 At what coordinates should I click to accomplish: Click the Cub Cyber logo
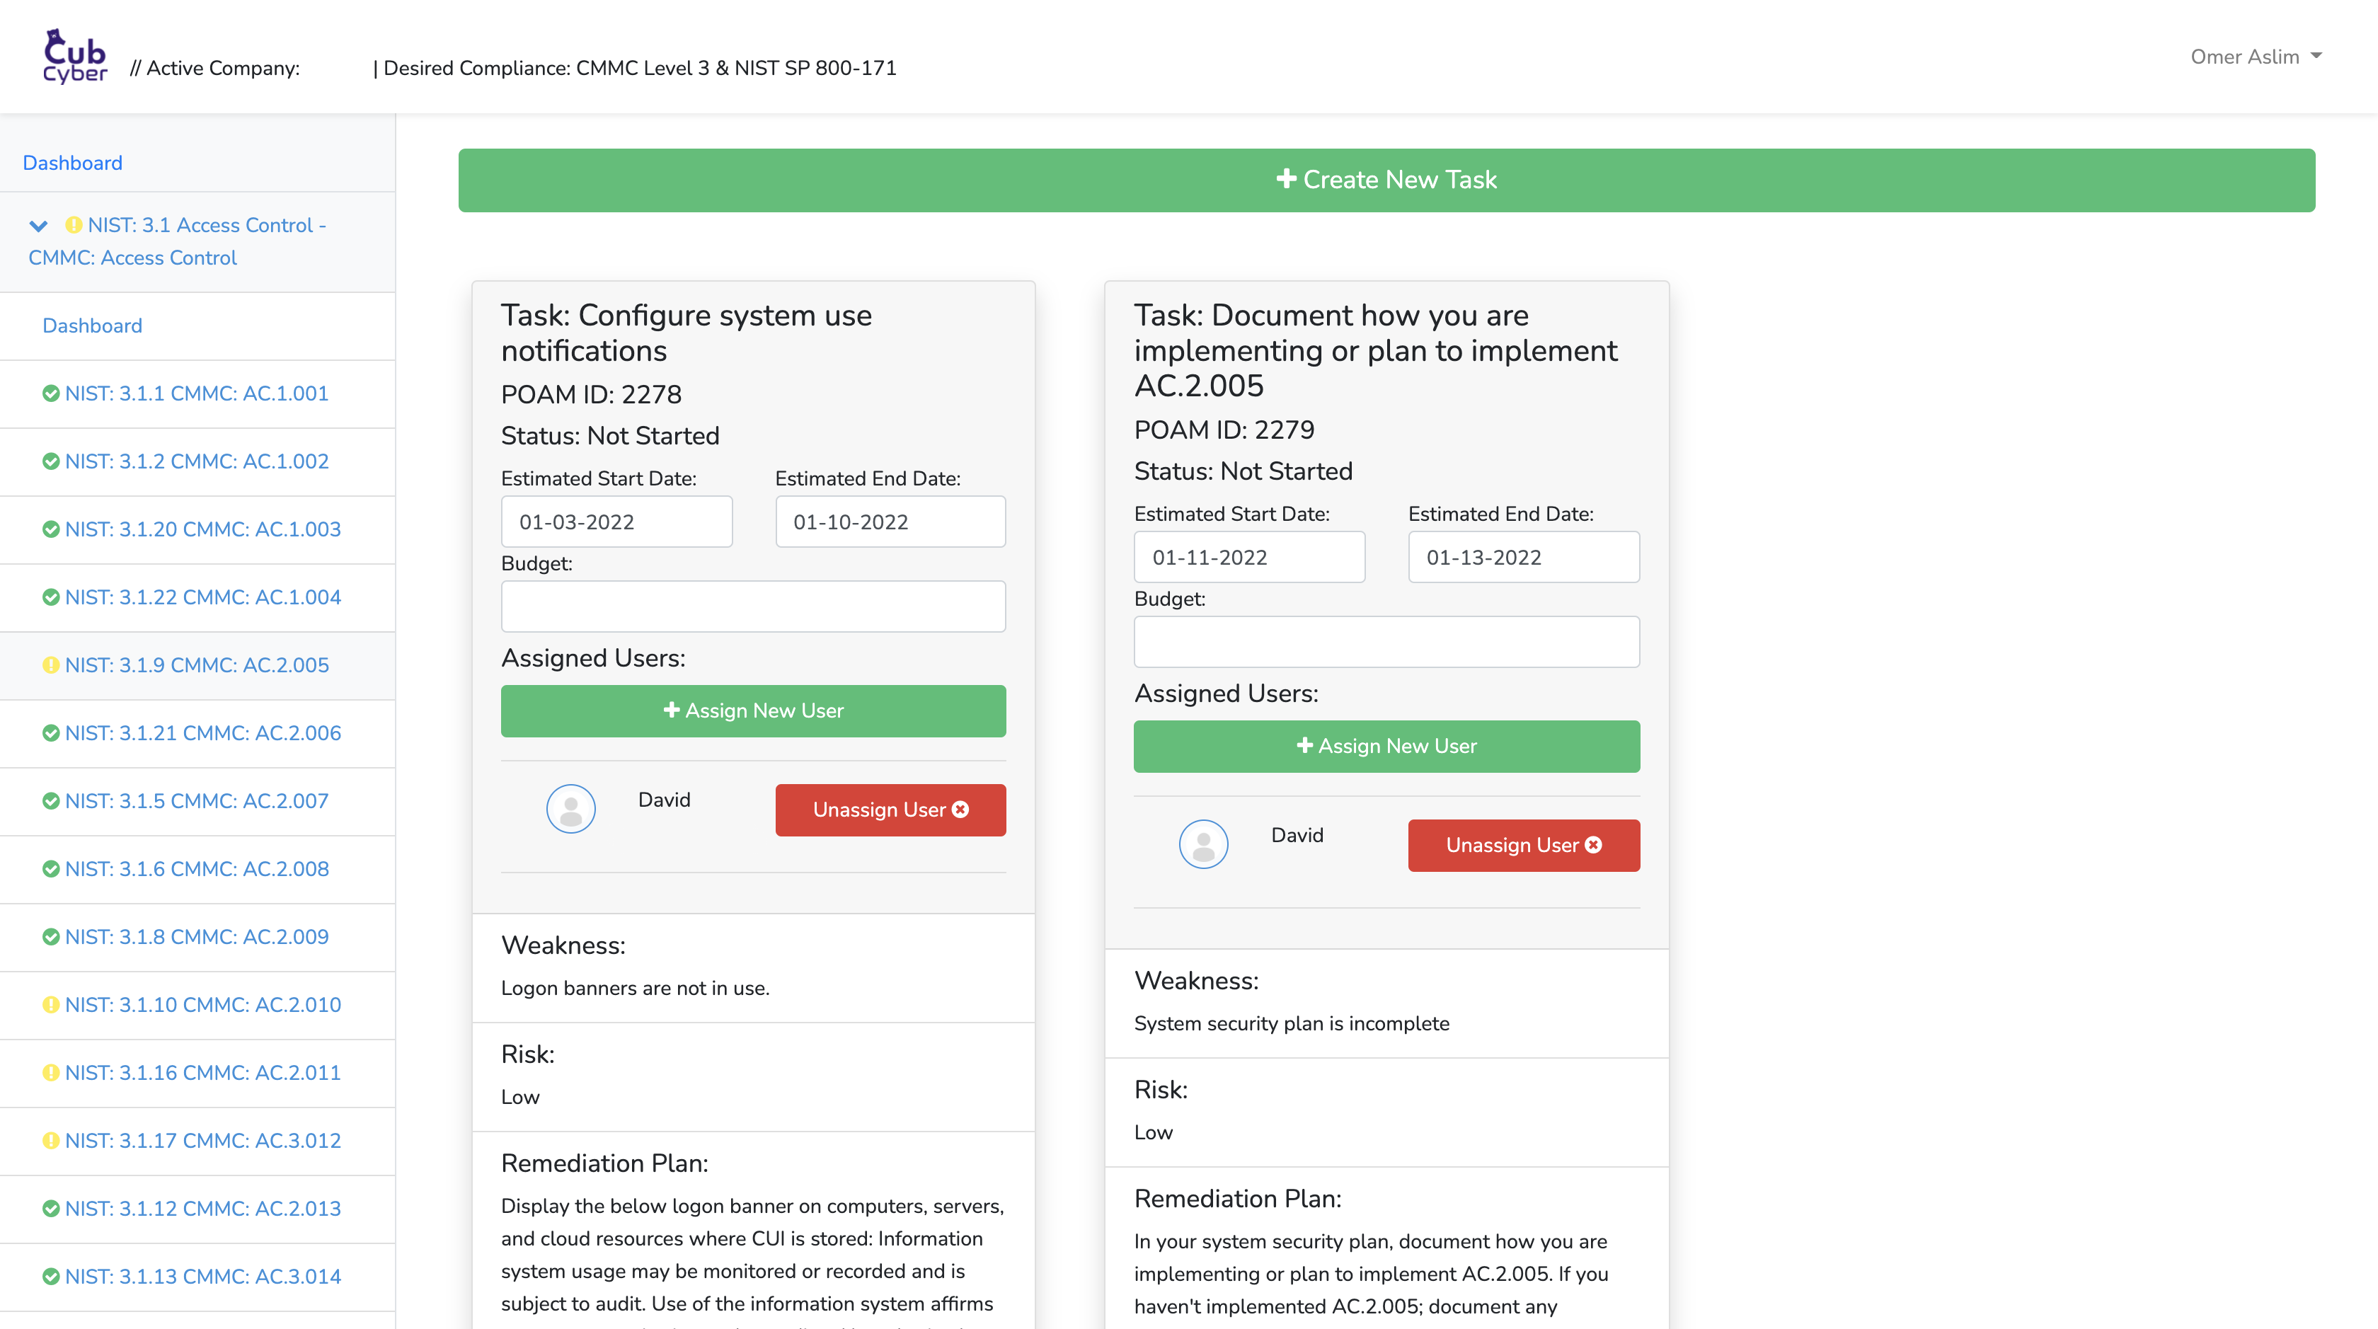pos(75,57)
